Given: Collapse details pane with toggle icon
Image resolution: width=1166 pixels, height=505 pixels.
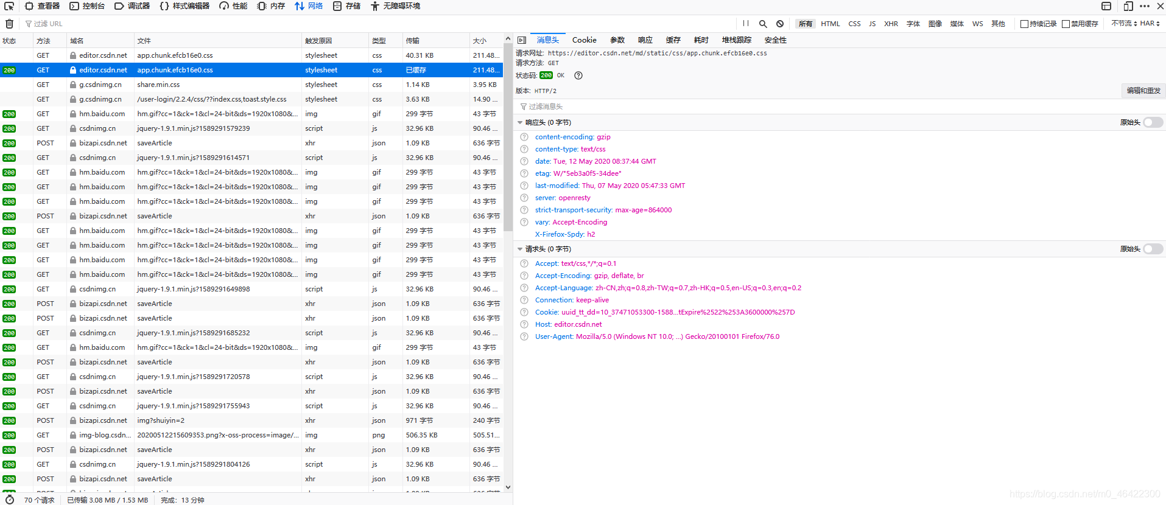Looking at the screenshot, I should coord(522,40).
